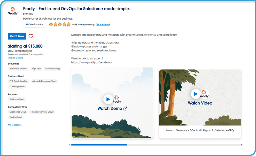Select the High Tech industry tag
Screen dimensions: 256x156
pos(36,68)
